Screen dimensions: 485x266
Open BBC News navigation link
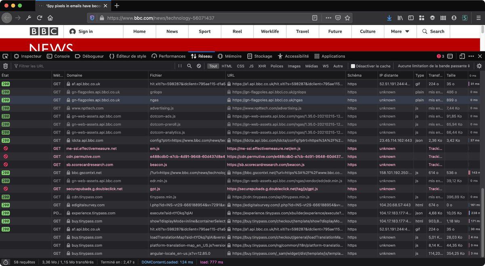click(x=172, y=31)
